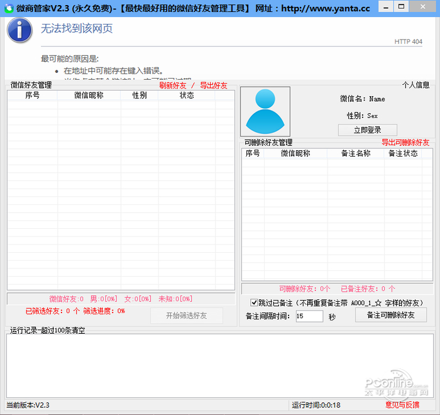Click 最可能的原因是 text
440x415 pixels.
[70, 58]
